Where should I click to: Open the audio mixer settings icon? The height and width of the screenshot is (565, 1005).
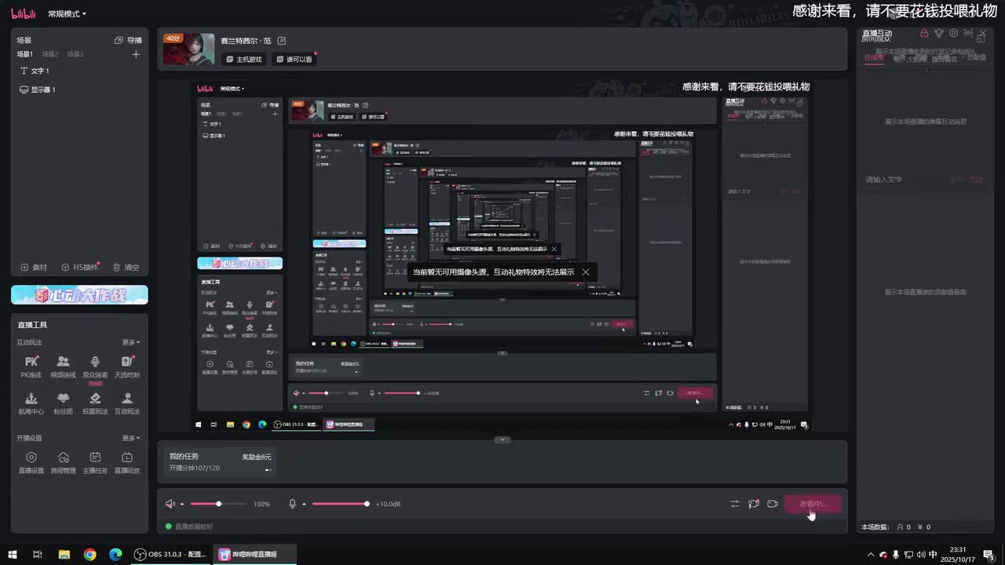(x=735, y=504)
